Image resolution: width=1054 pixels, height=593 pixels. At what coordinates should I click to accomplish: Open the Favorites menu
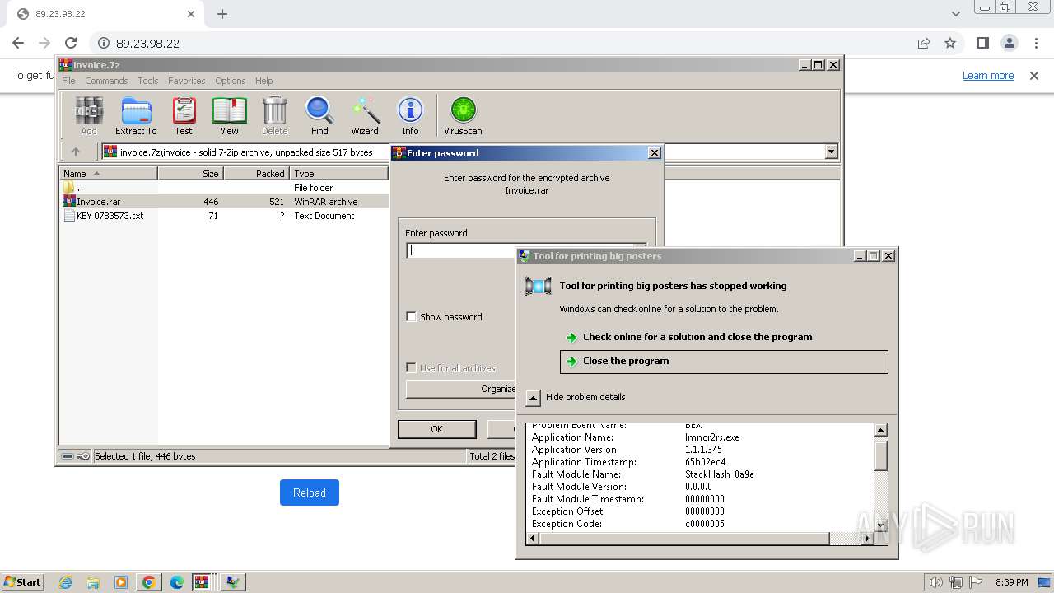click(187, 81)
